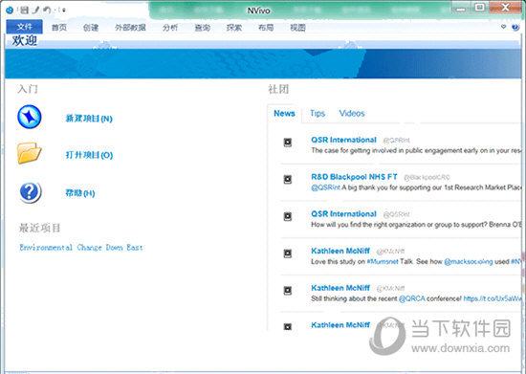Viewport: 526px width, 374px height.
Task: Click the pencil edit icon in quick access toolbar
Action: (x=36, y=11)
